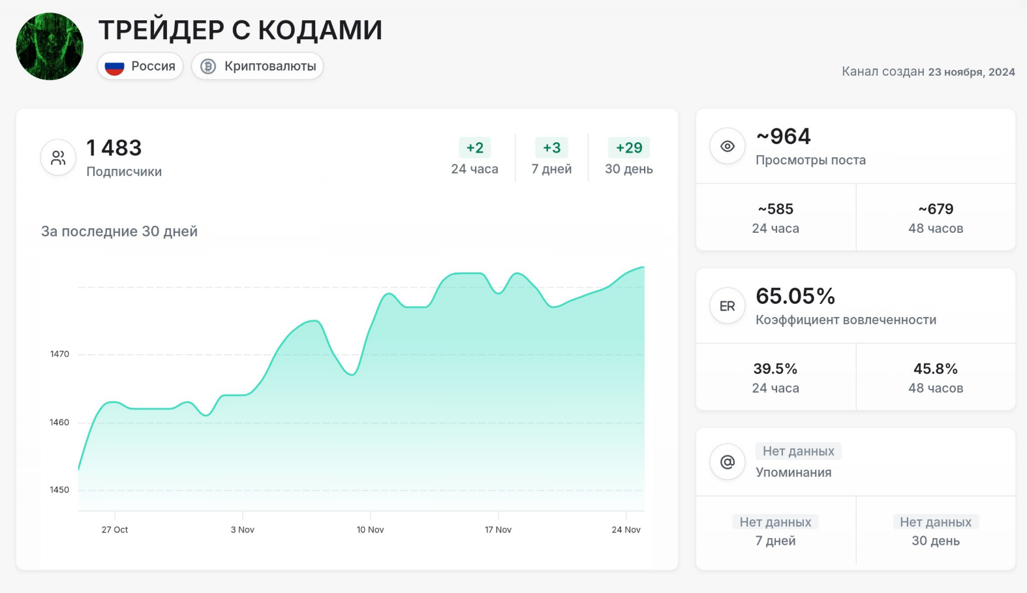Click the 24 Nov marker on chart axis
Viewport: 1027px width, 593px height.
tap(626, 530)
